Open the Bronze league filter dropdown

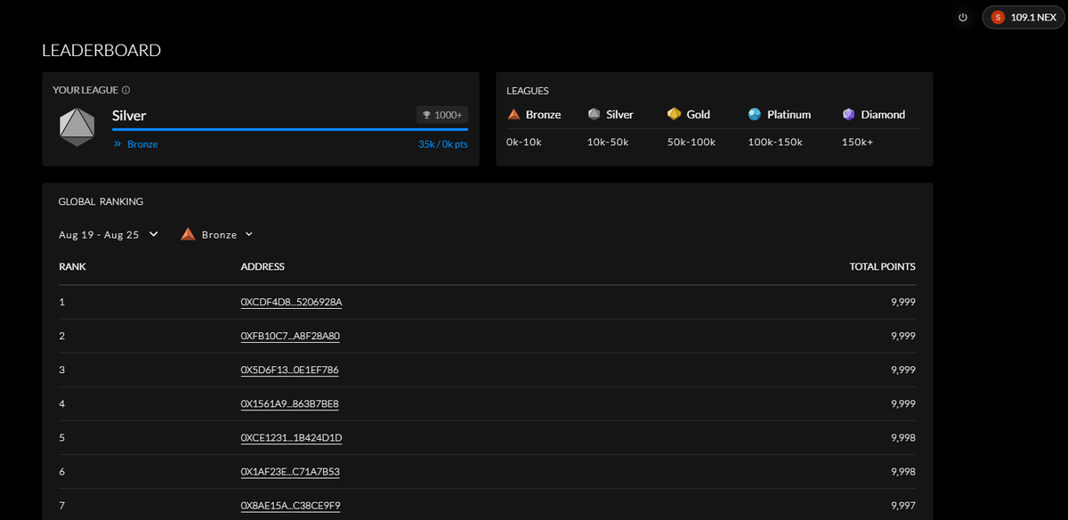coord(217,234)
